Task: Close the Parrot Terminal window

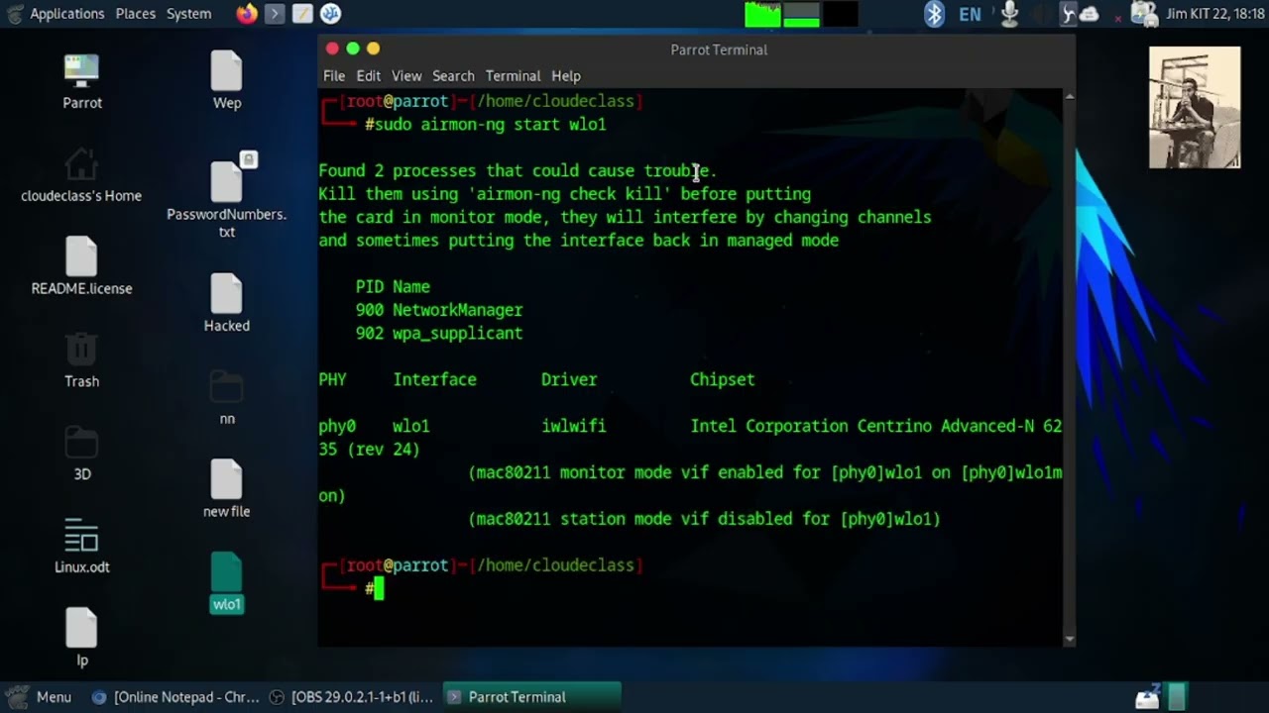Action: tap(332, 49)
